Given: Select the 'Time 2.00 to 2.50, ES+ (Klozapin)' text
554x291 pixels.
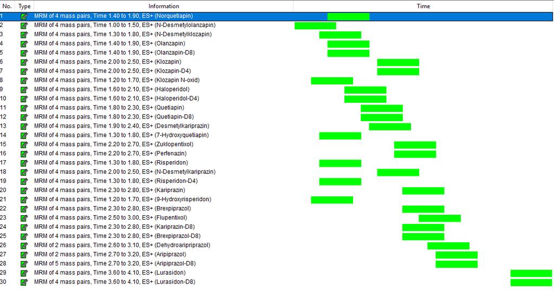Looking at the screenshot, I should click(137, 62).
